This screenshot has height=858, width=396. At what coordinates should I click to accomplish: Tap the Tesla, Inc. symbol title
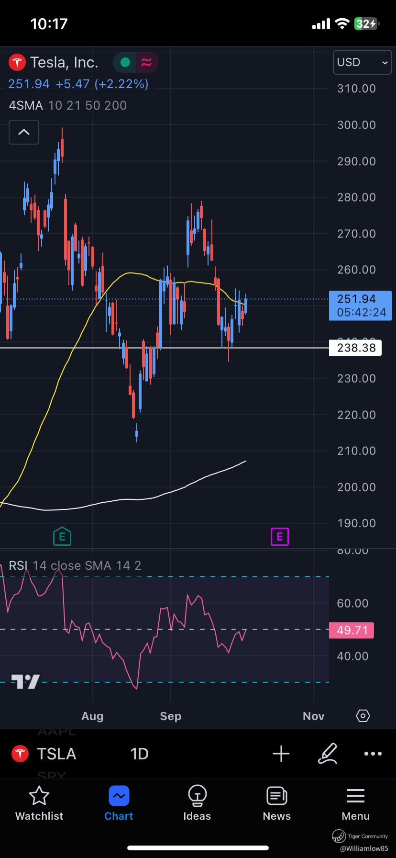pyautogui.click(x=64, y=62)
